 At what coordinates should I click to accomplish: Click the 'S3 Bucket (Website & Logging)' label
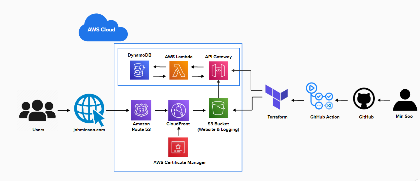[219, 127]
